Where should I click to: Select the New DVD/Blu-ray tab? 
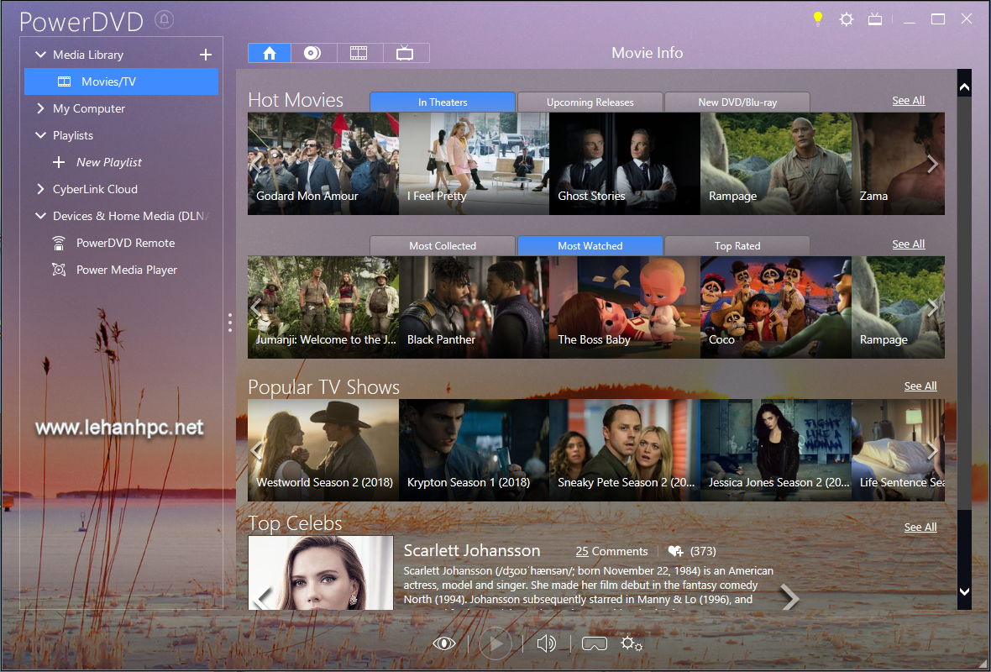tap(737, 102)
